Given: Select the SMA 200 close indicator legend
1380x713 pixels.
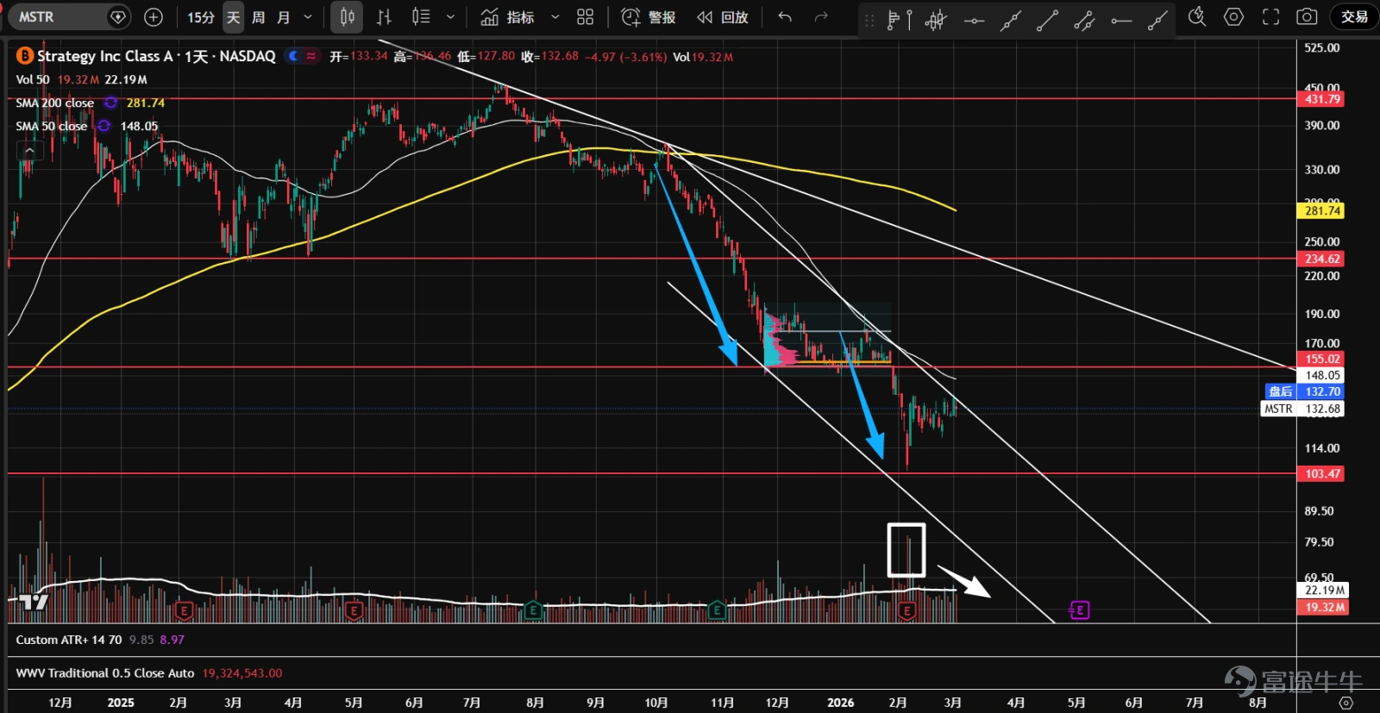Looking at the screenshot, I should point(55,103).
